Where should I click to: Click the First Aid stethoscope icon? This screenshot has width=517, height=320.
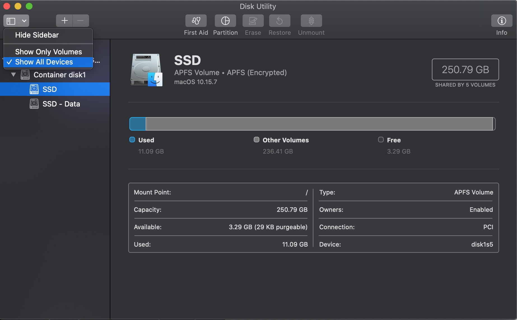pyautogui.click(x=196, y=21)
